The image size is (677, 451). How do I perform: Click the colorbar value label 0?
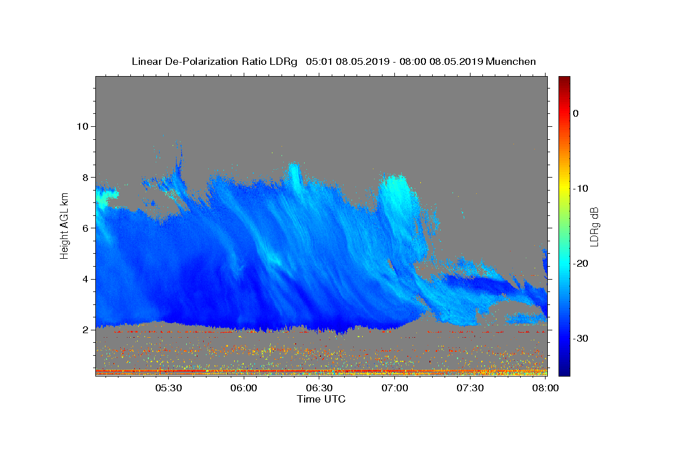(575, 113)
